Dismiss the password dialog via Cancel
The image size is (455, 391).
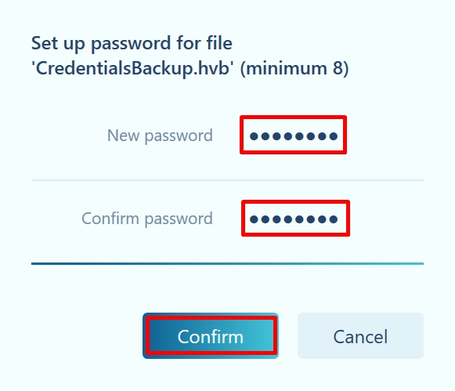[360, 336]
